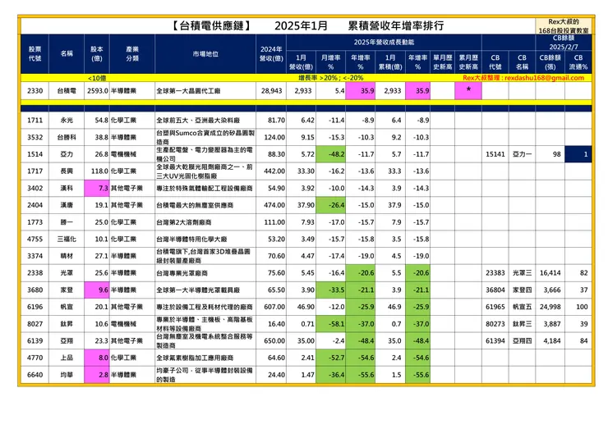The width and height of the screenshot is (608, 429).
Task: Click the pink 9.6 share capital cell
Action: point(97,290)
